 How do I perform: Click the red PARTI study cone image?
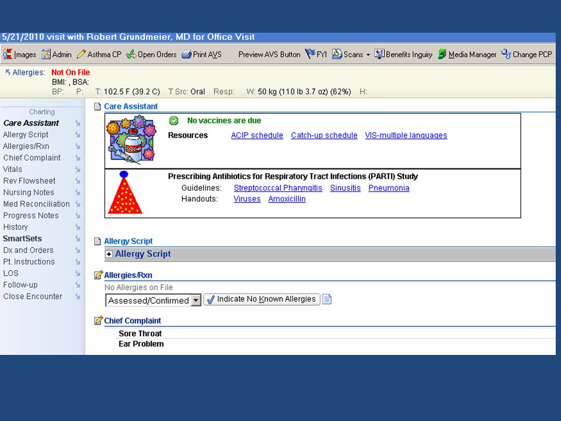point(125,192)
